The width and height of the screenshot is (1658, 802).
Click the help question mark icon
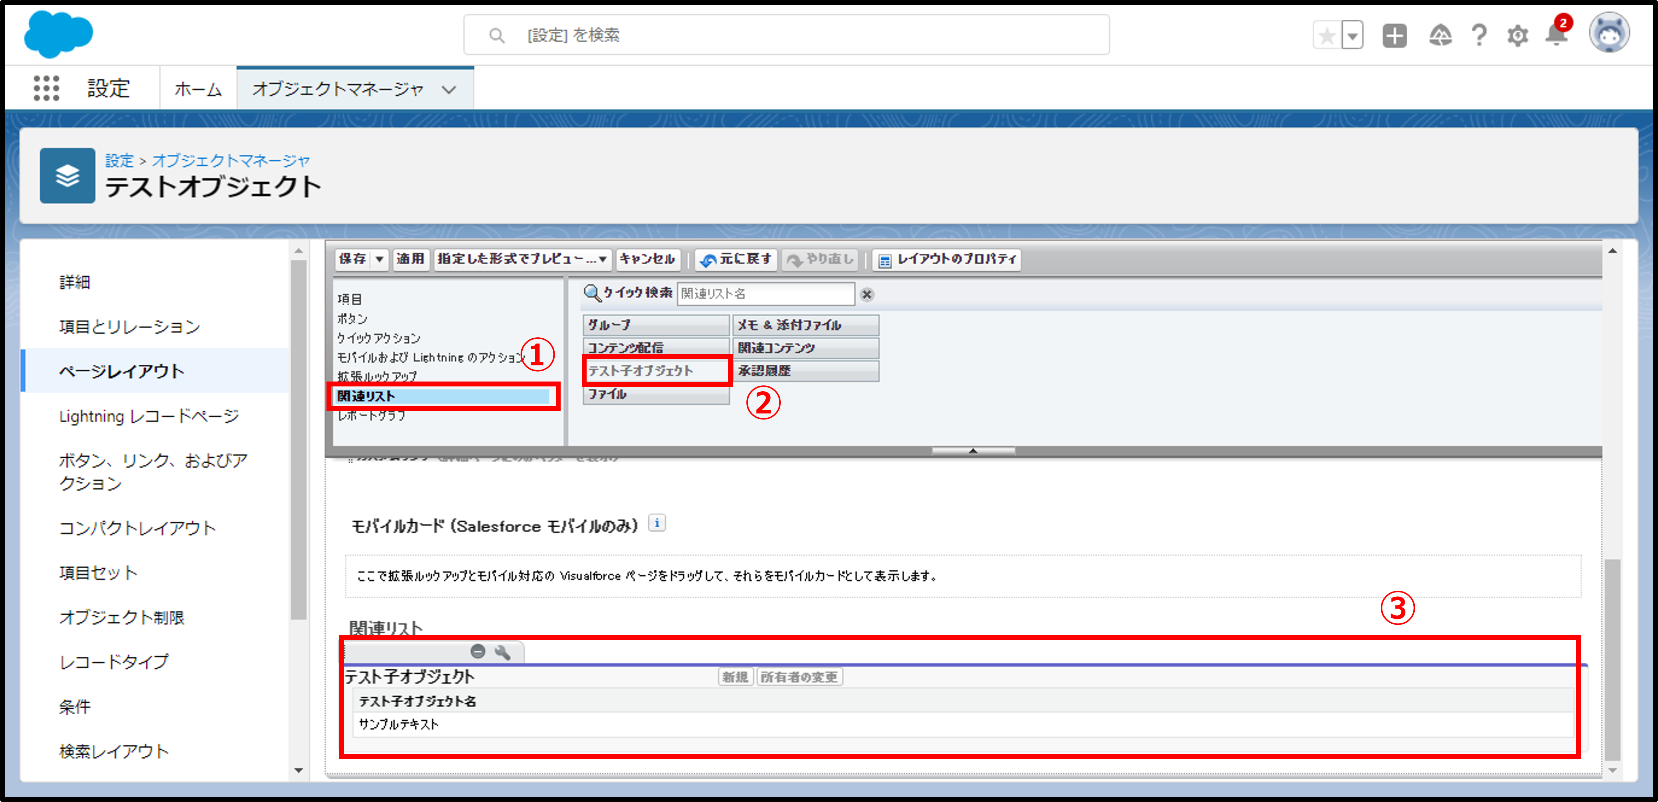pos(1478,35)
